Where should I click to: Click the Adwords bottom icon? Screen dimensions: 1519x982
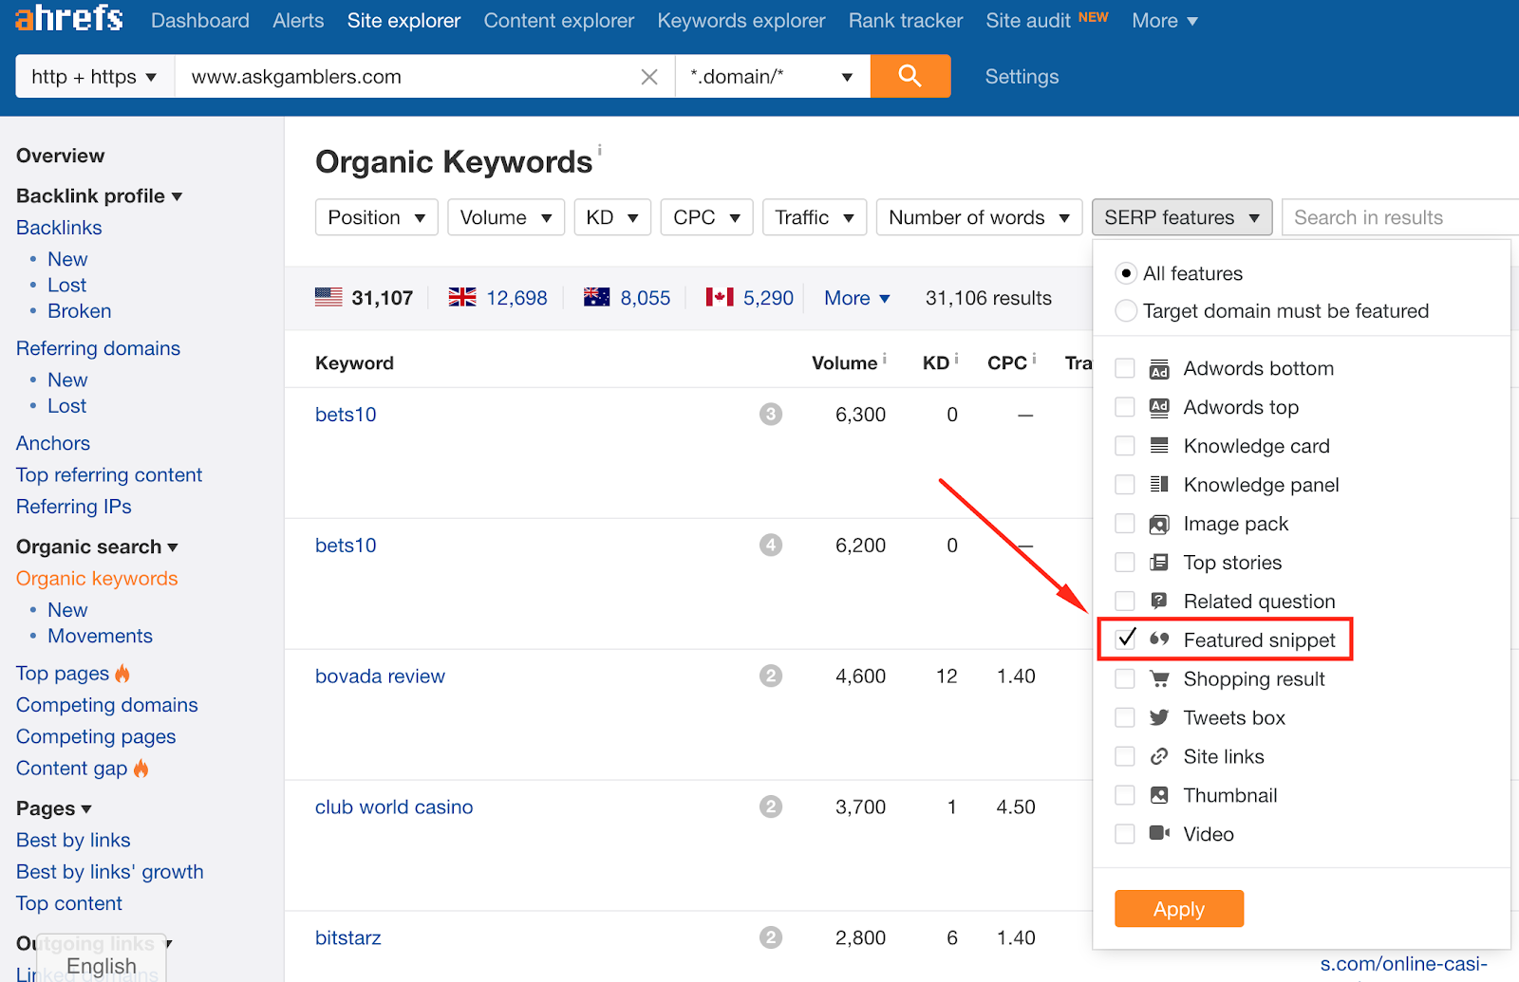point(1159,369)
